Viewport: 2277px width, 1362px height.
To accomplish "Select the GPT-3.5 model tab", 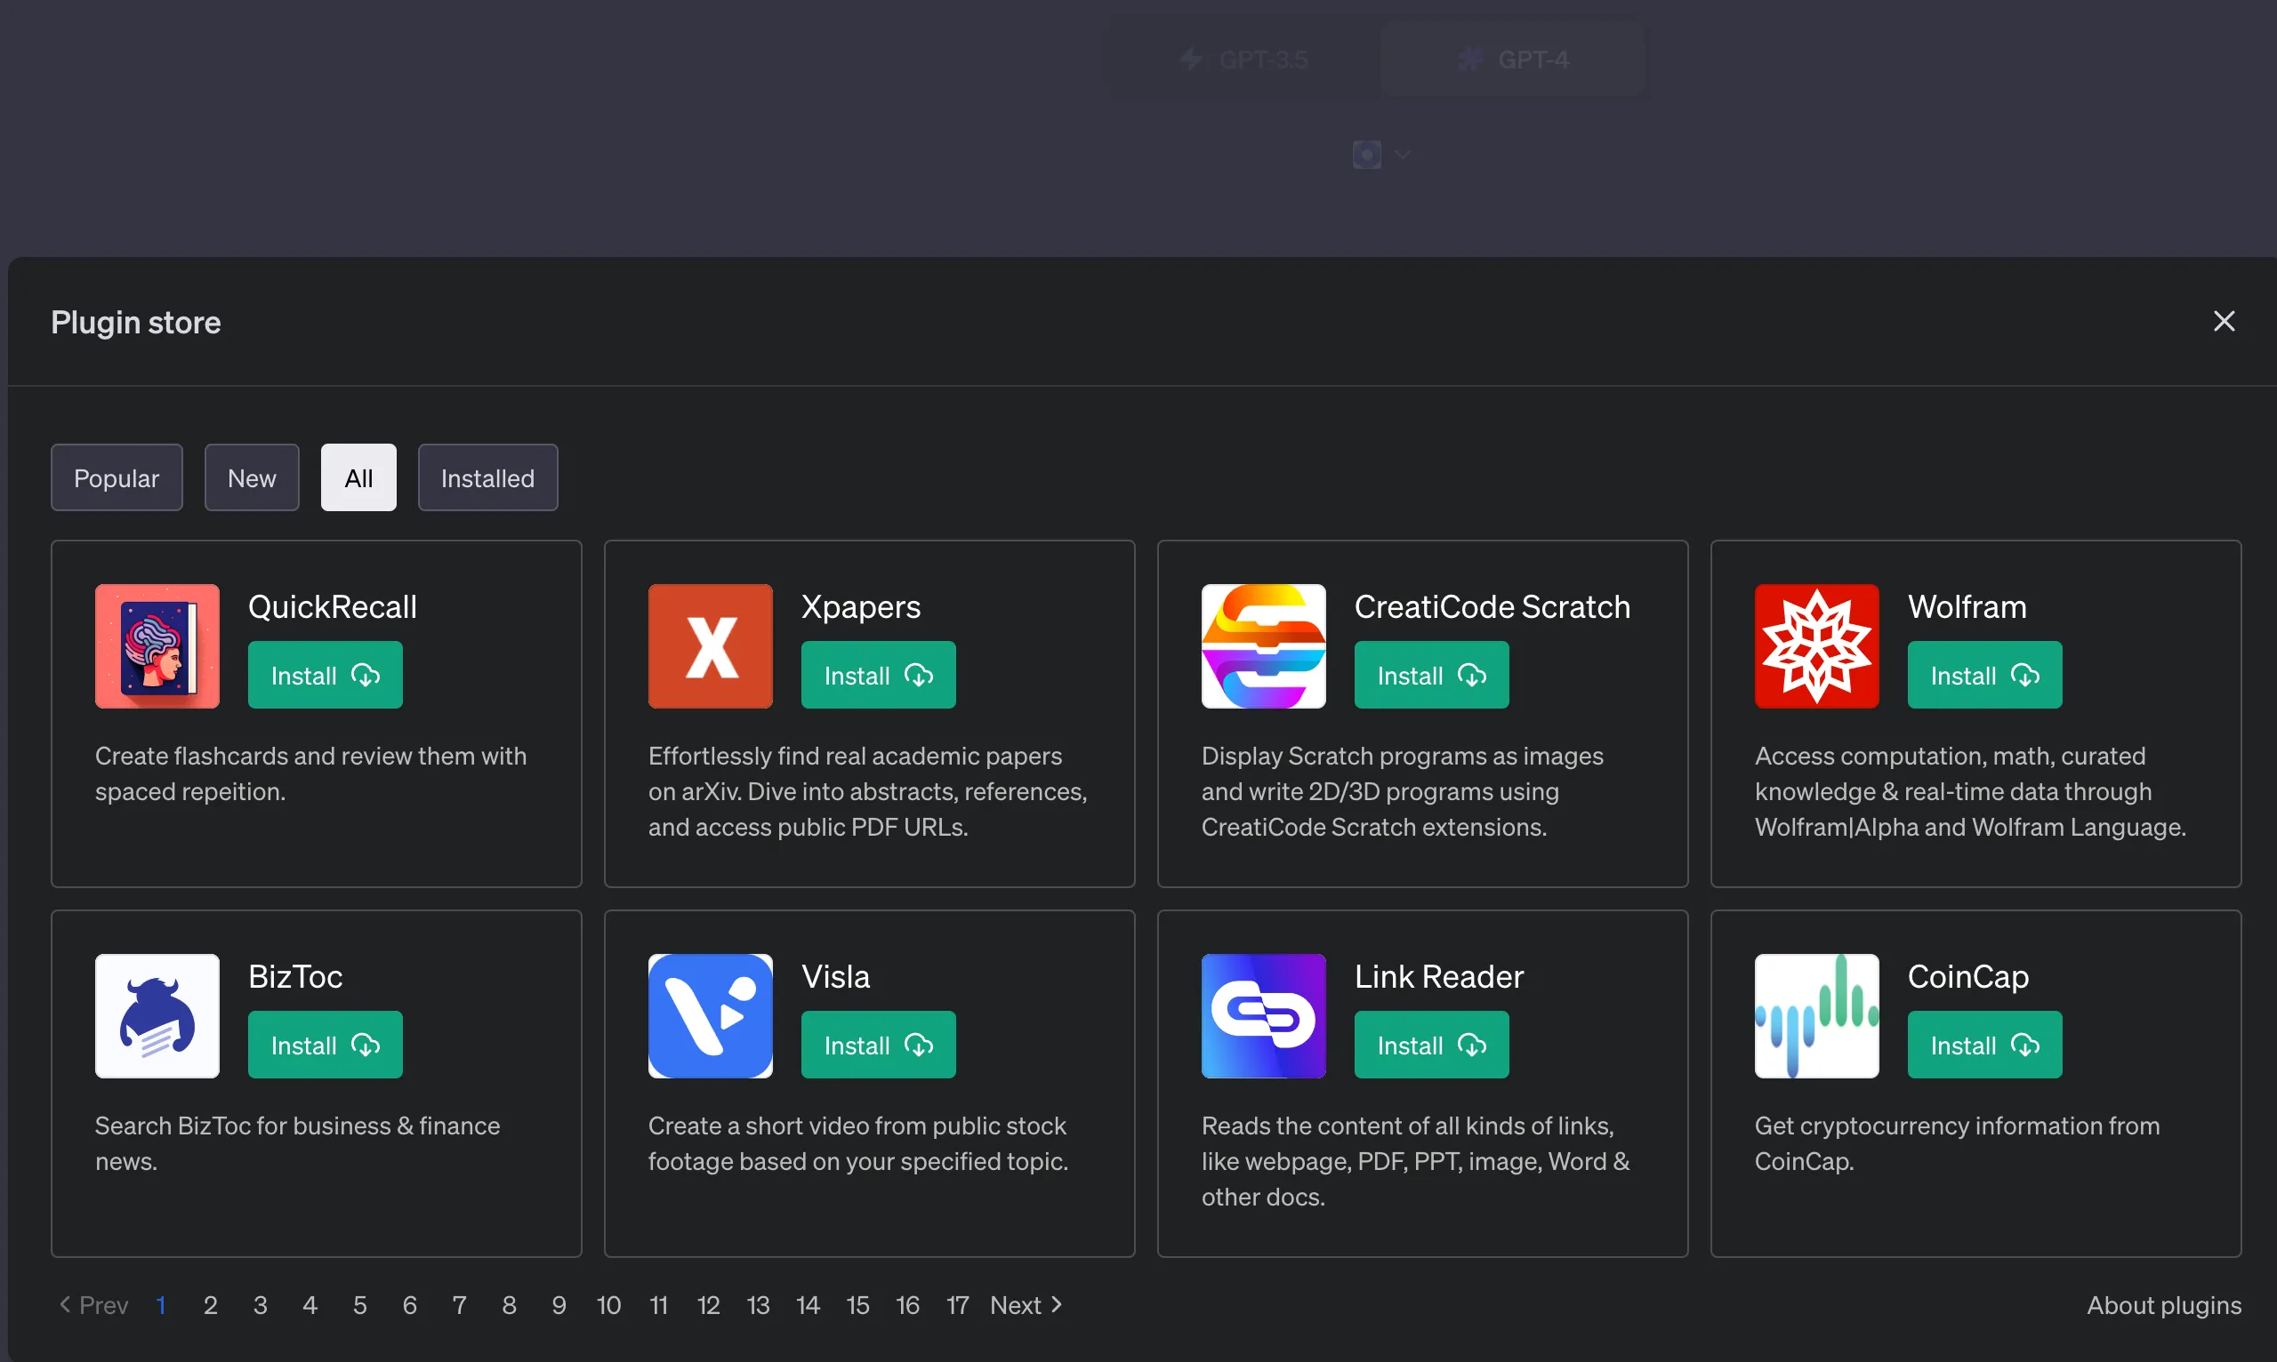I will [1244, 60].
